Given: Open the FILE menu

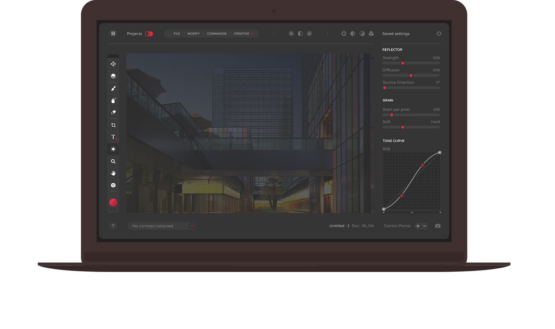Looking at the screenshot, I should [177, 34].
